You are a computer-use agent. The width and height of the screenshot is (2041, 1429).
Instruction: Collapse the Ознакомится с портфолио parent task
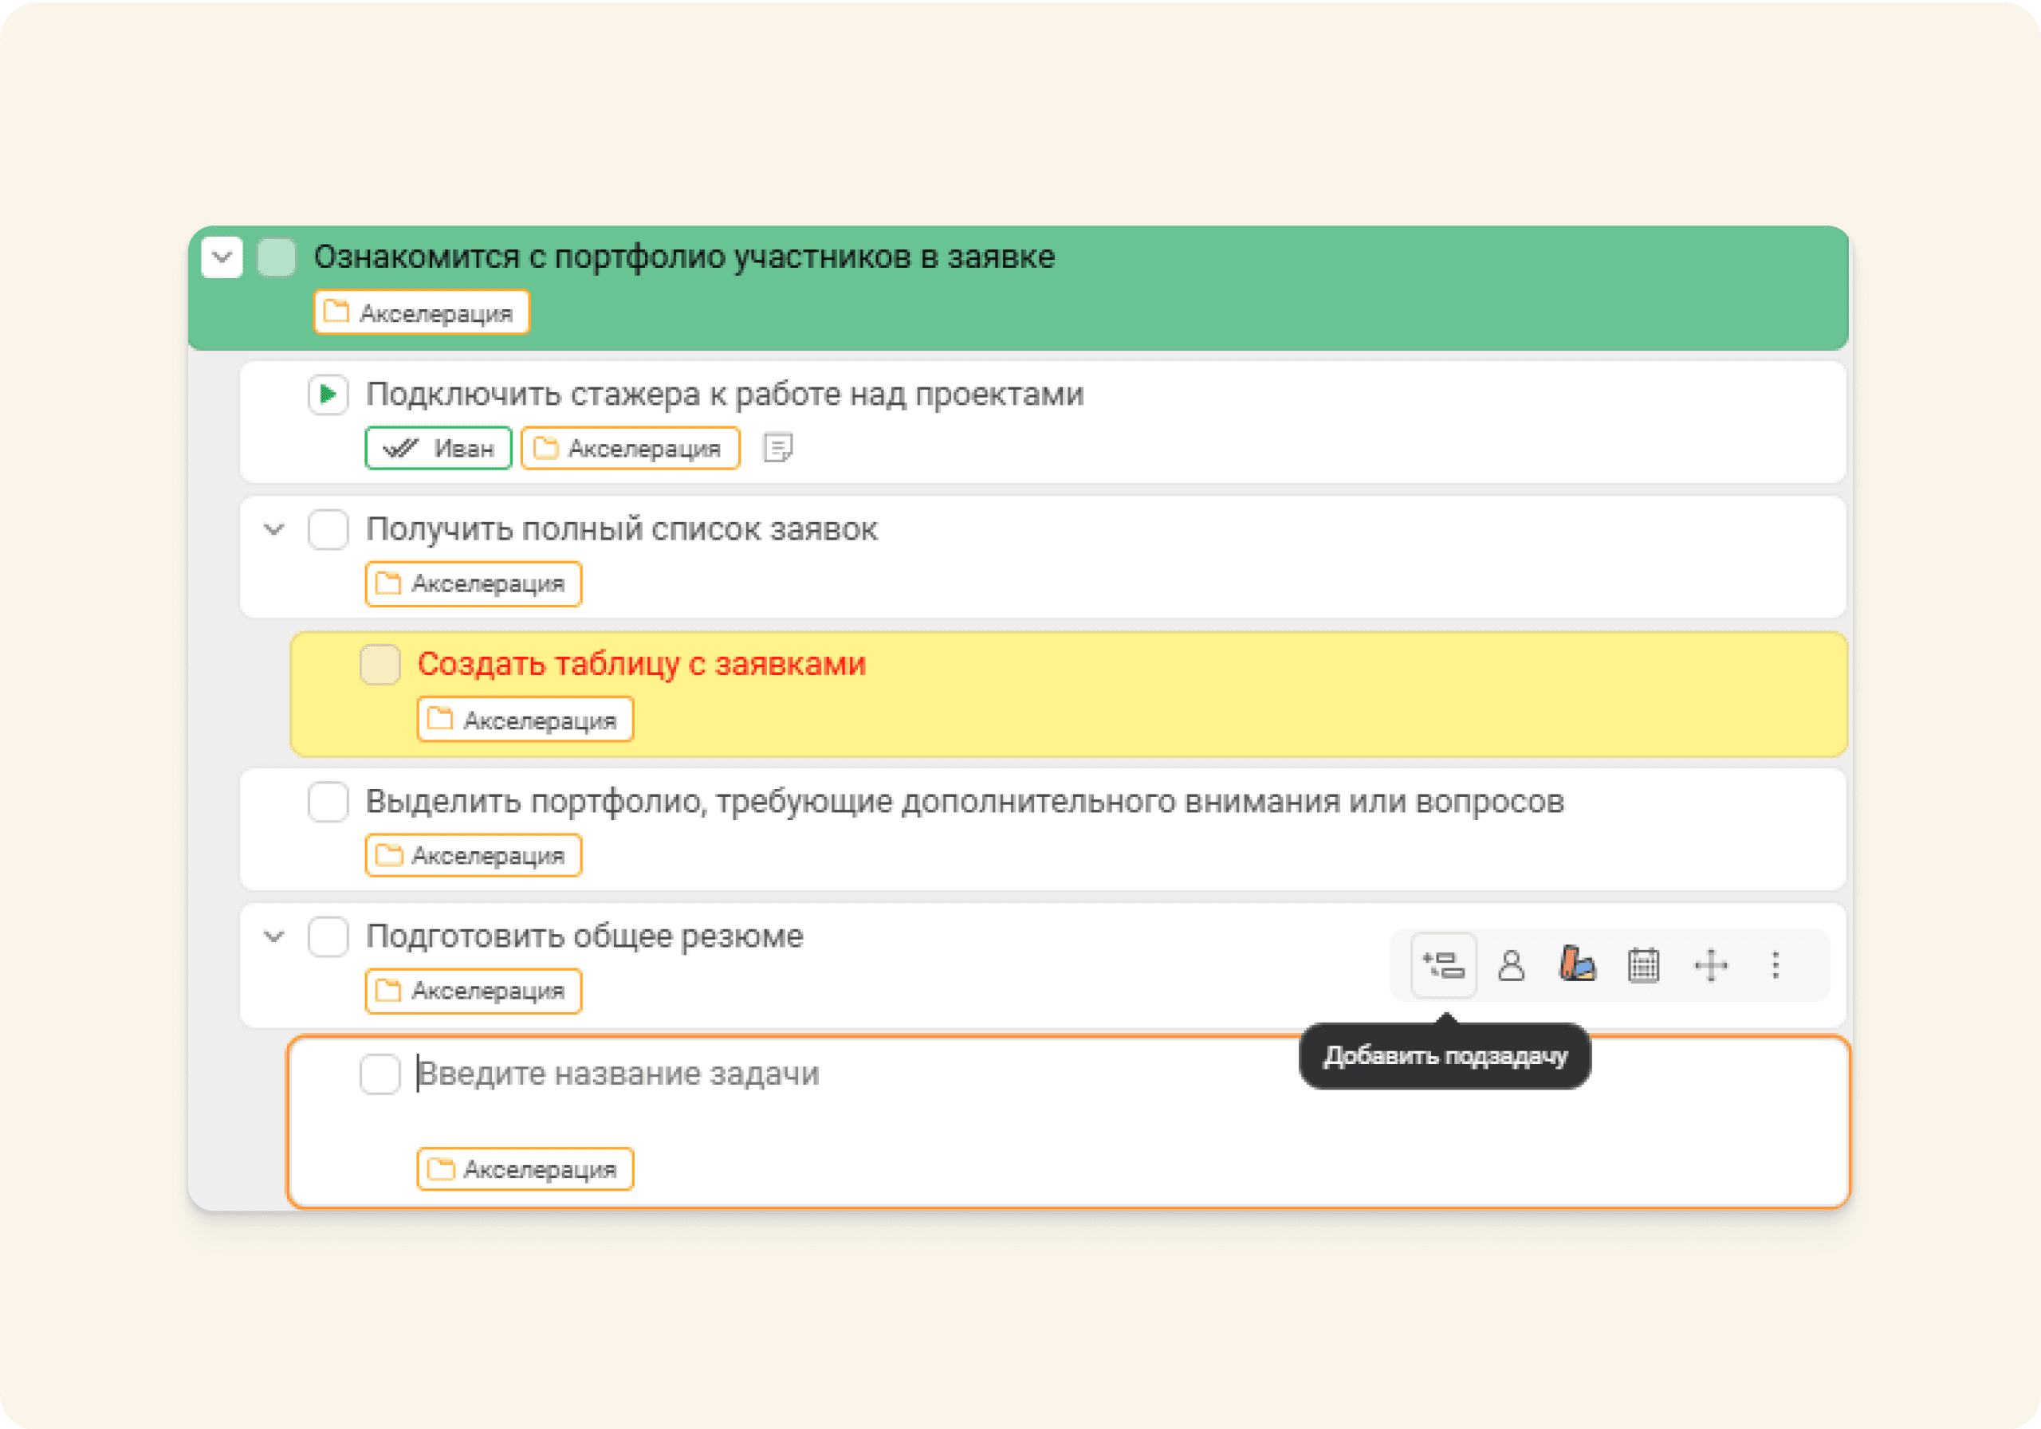[222, 257]
